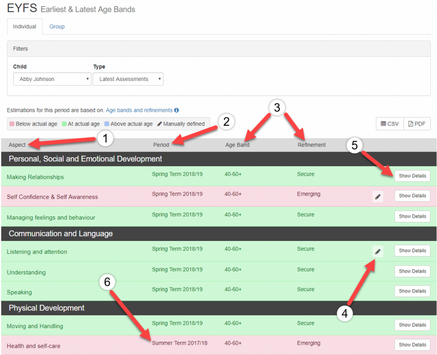Open Age bands and refinements link
The height and width of the screenshot is (355, 437).
(x=139, y=110)
